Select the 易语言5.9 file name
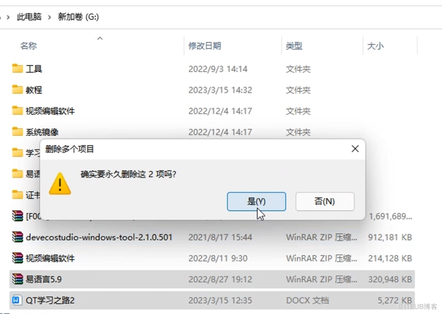Image resolution: width=442 pixels, height=314 pixels. tap(44, 279)
